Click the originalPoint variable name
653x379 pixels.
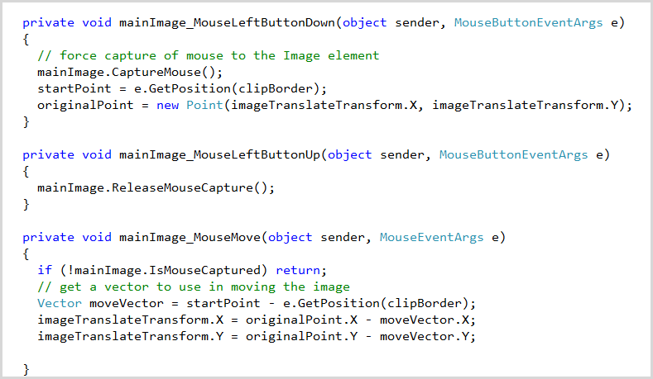click(x=85, y=105)
